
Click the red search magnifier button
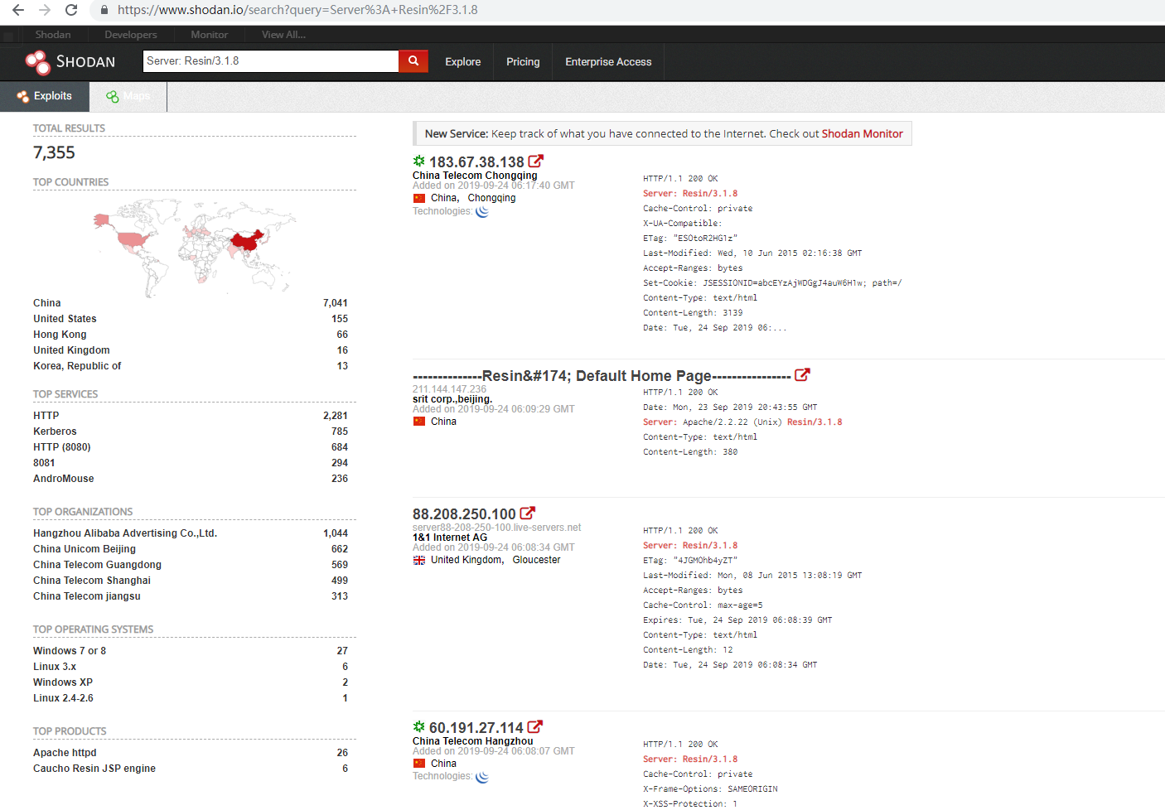413,61
